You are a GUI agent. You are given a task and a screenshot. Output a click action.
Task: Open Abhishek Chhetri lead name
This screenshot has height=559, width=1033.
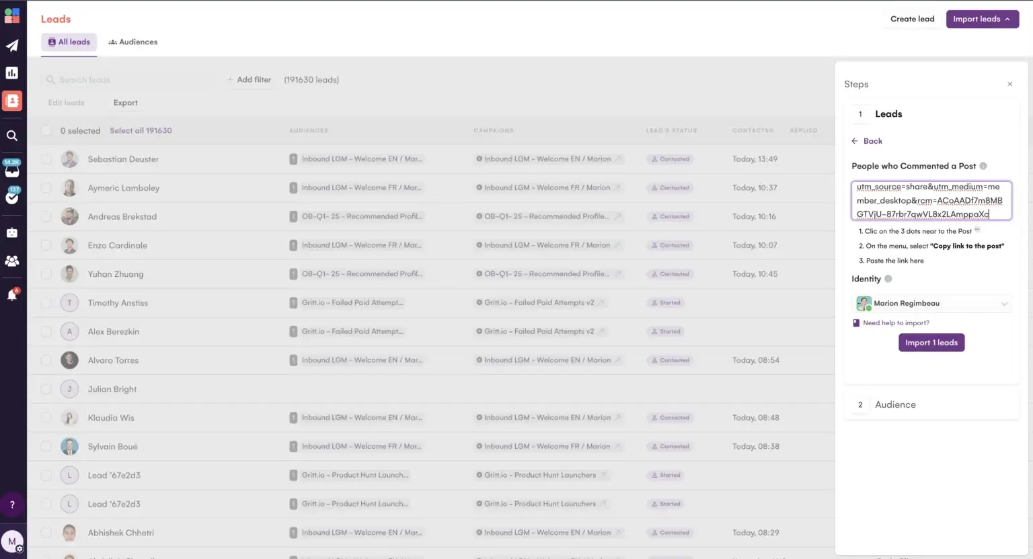pyautogui.click(x=120, y=533)
